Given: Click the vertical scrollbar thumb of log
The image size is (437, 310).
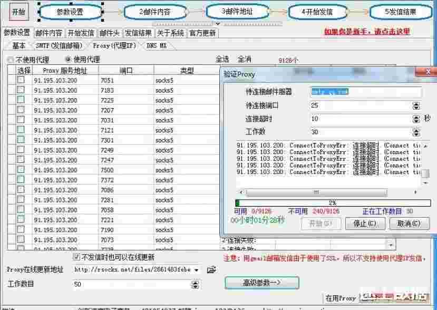Looking at the screenshot, I should [425, 173].
